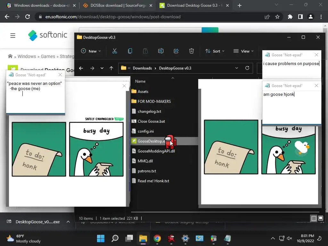Expand recent locations chevron in Explorer
This screenshot has height=246, width=328.
tap(102, 68)
